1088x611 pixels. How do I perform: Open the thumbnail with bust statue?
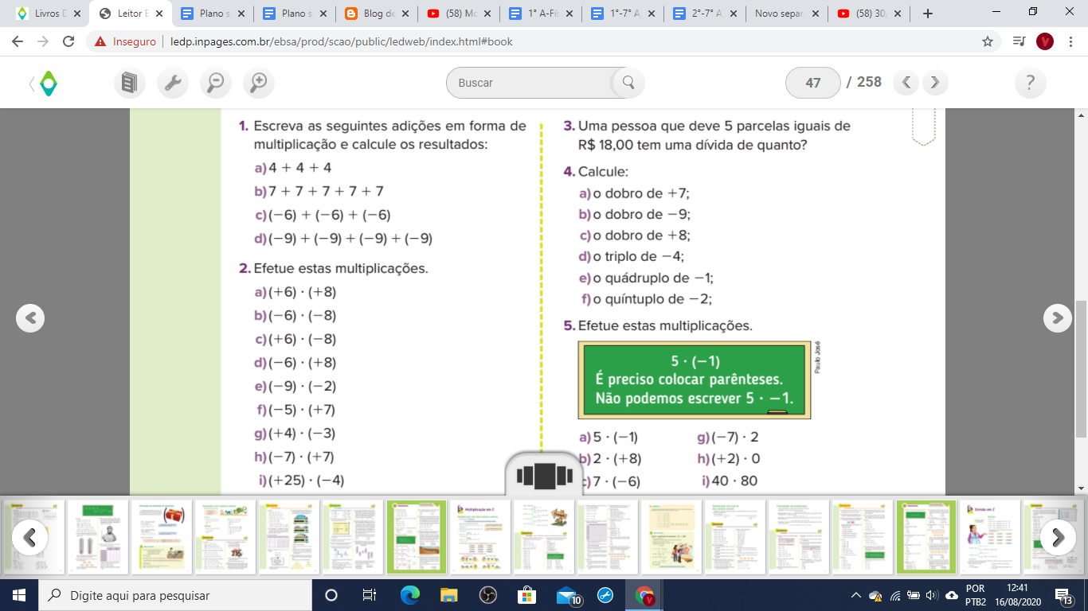[x=97, y=537]
